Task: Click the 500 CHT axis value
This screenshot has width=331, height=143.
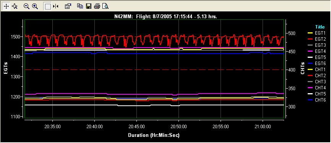Action: (x=292, y=33)
